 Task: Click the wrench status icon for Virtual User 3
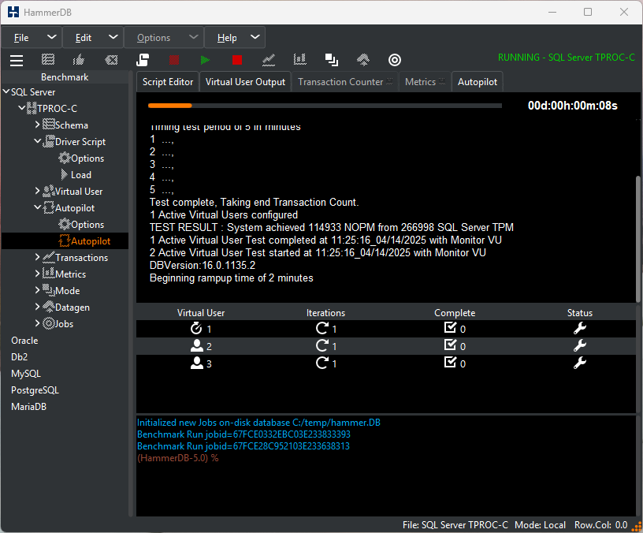coord(579,363)
